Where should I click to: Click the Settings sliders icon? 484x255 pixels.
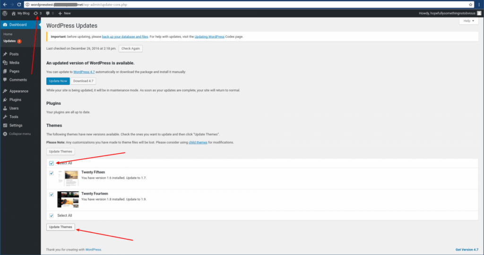(x=5, y=125)
